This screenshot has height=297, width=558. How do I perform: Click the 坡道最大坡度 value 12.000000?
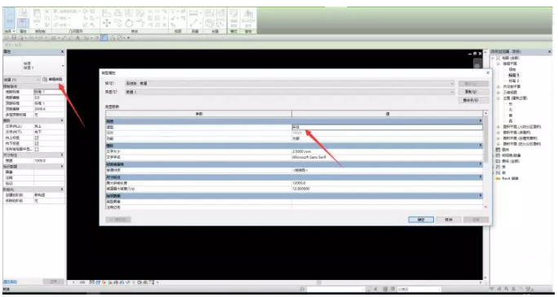[x=387, y=189]
